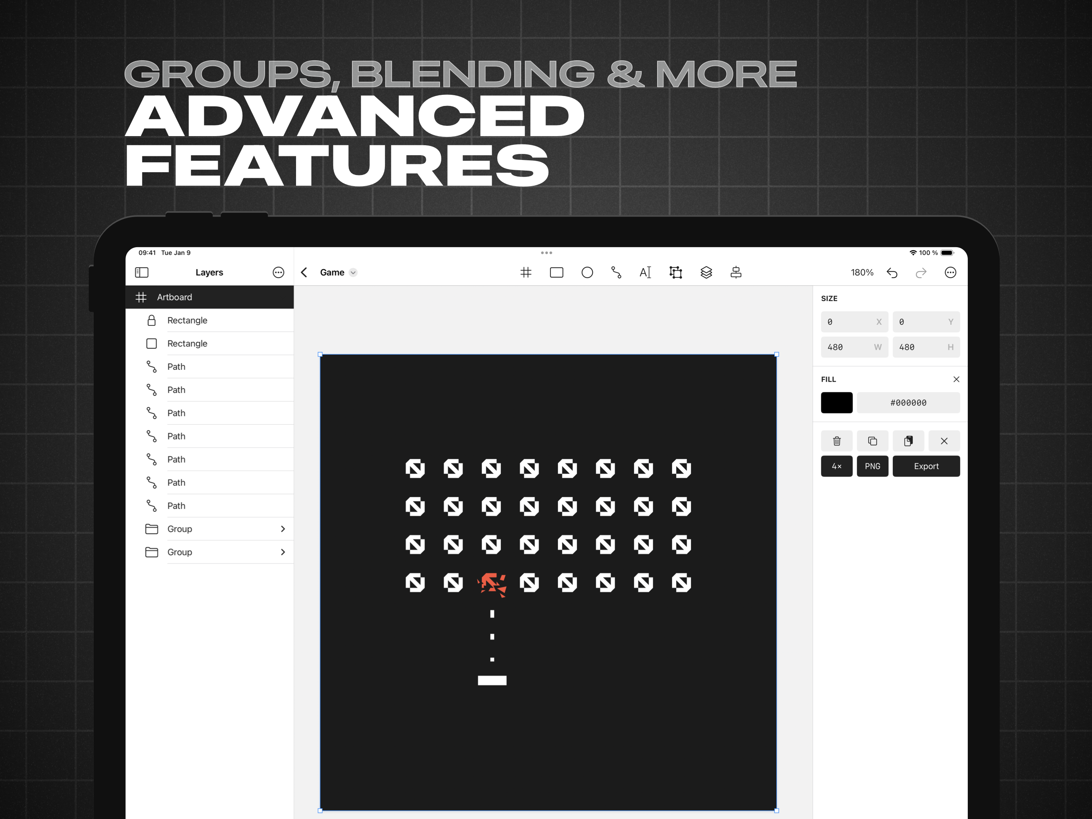1092x819 pixels.
Task: Open the black fill color swatch
Action: (836, 403)
